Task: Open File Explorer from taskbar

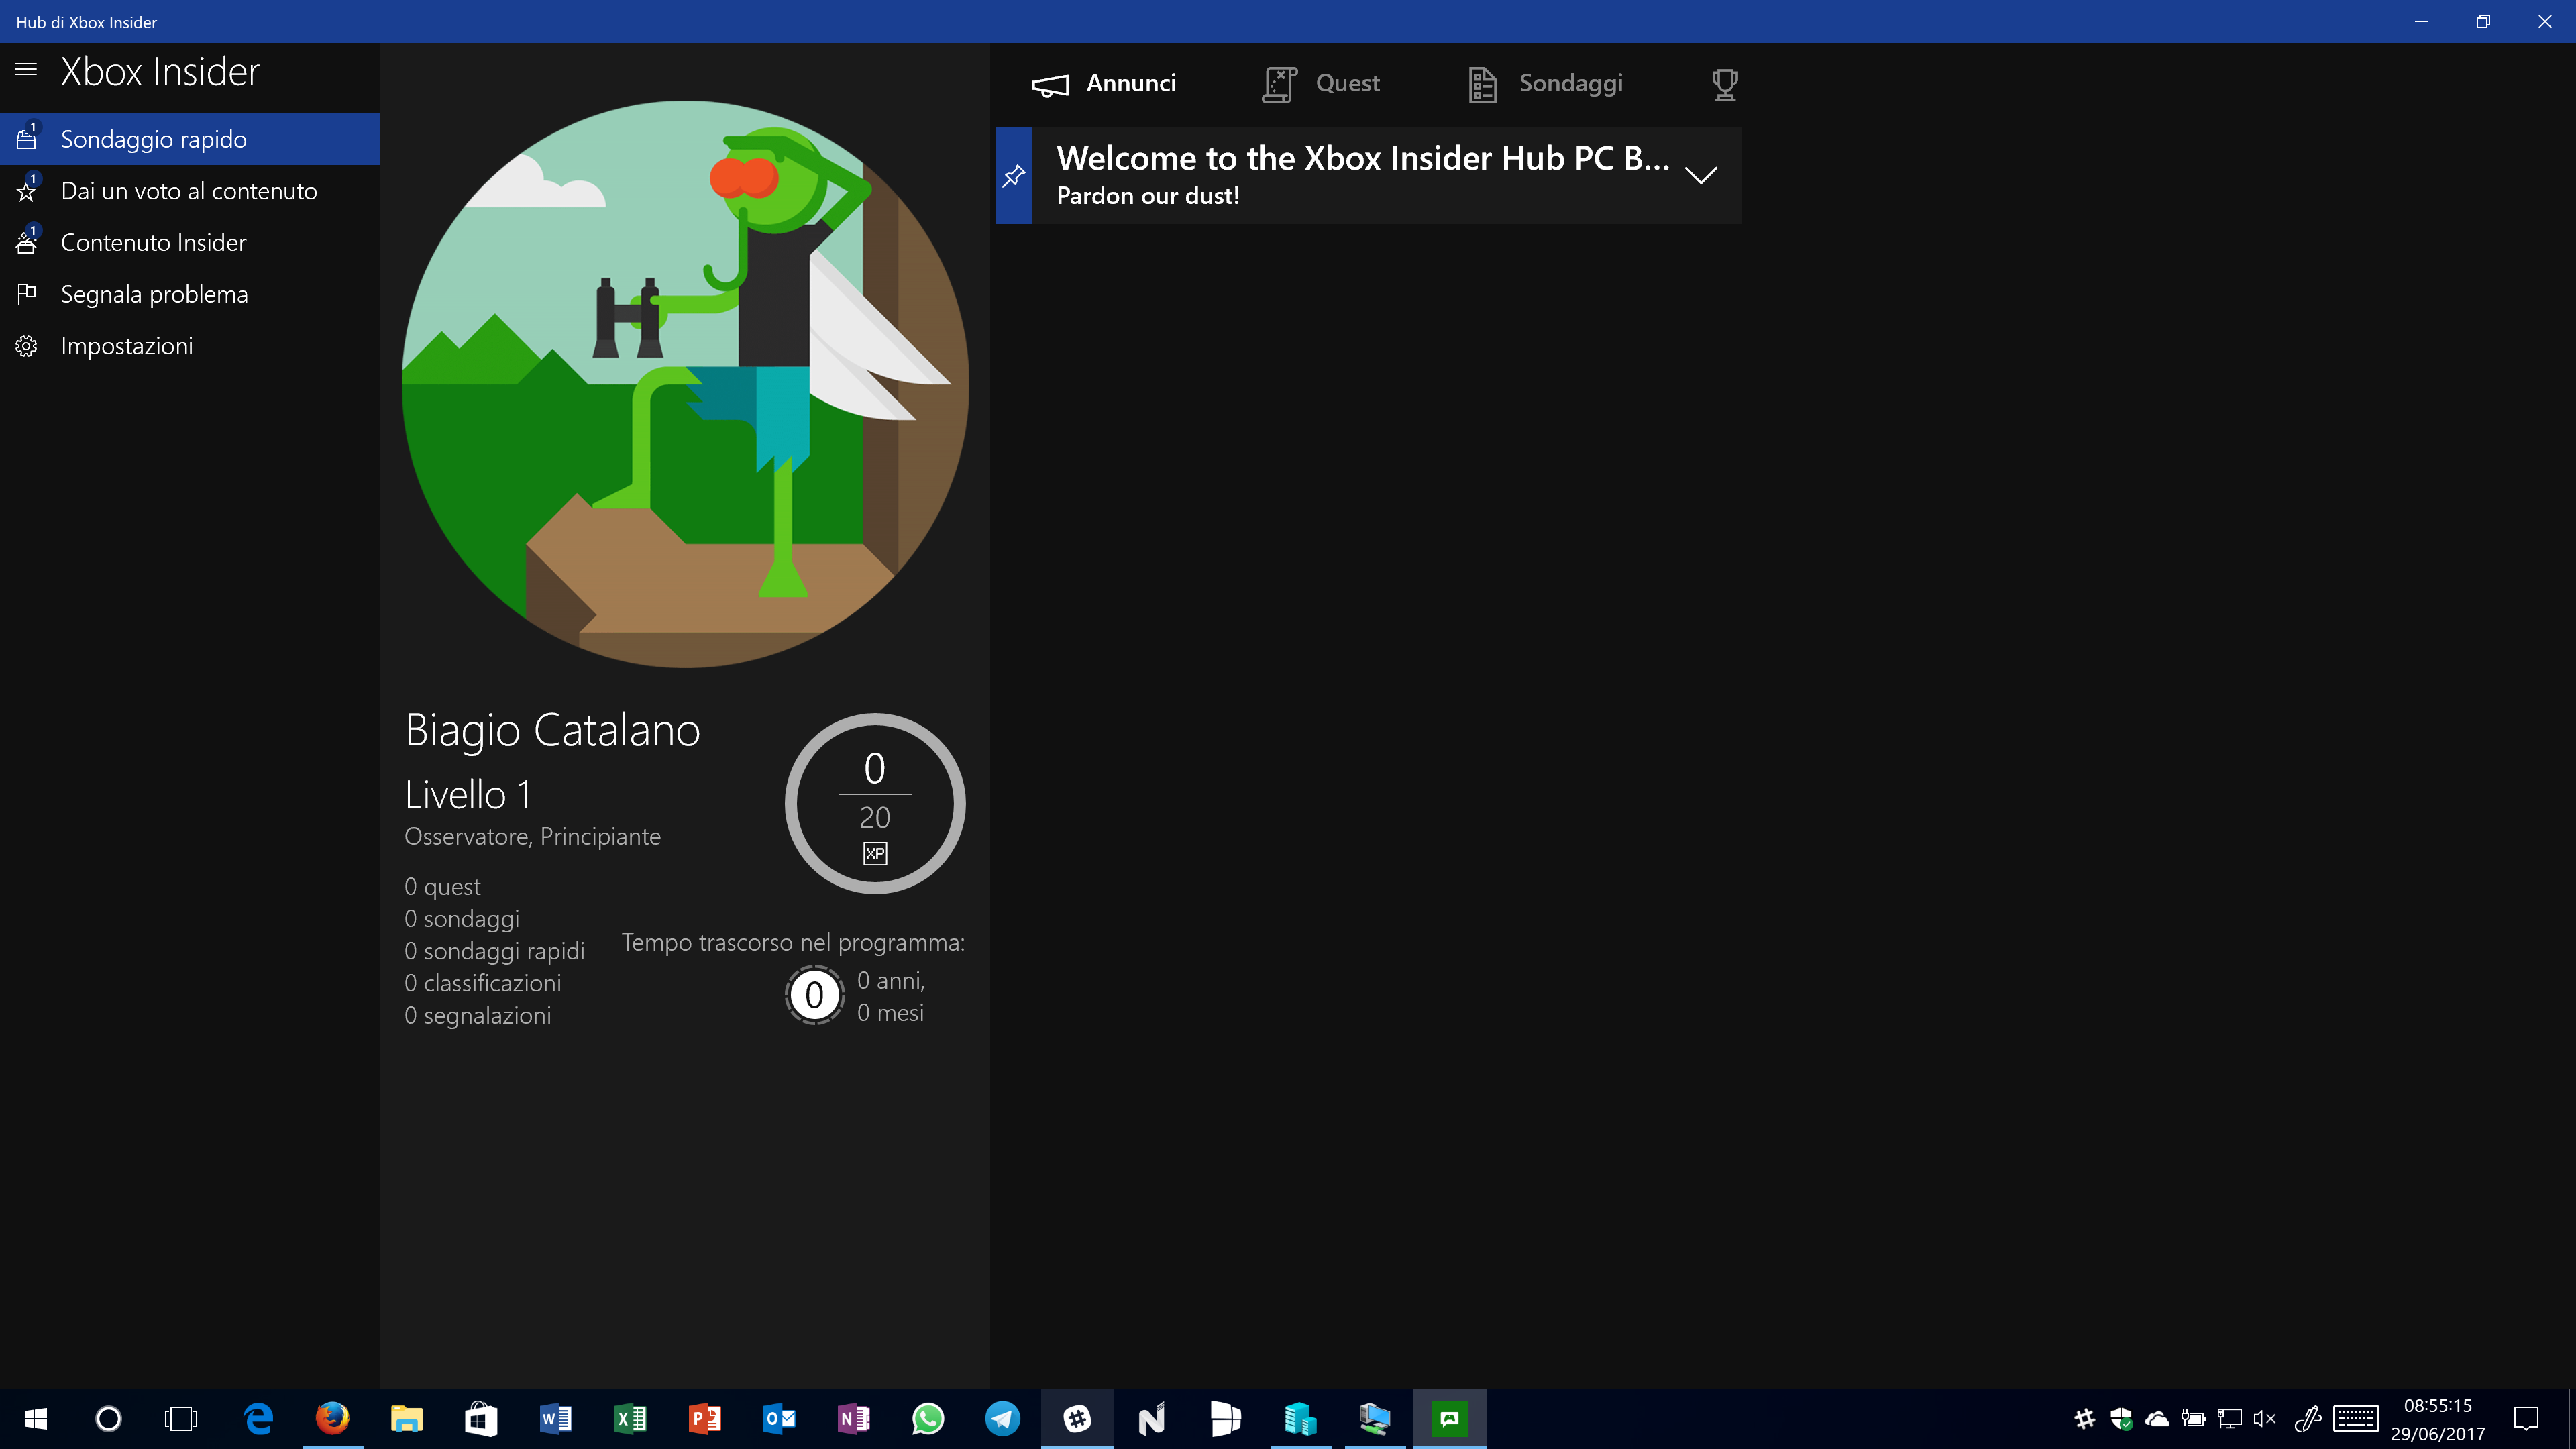Action: pos(407,1418)
